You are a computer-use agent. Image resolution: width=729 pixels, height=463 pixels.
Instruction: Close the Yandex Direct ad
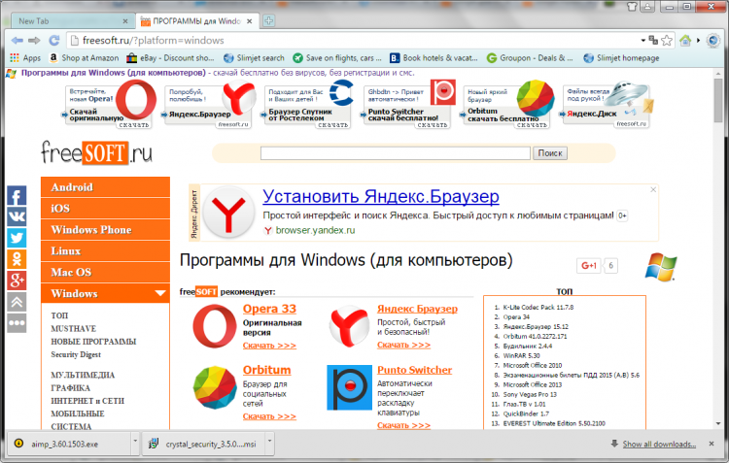[653, 189]
